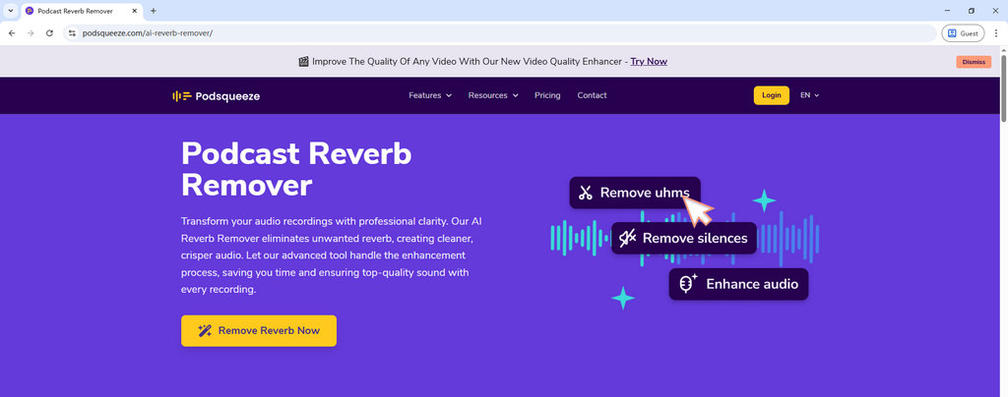Open the tab search chevron dropdown
1008x397 pixels.
[x=10, y=10]
